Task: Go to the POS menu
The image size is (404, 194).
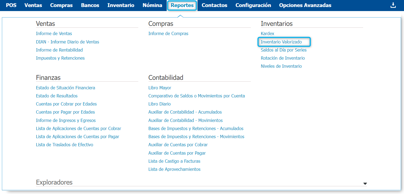Action: coord(11,5)
